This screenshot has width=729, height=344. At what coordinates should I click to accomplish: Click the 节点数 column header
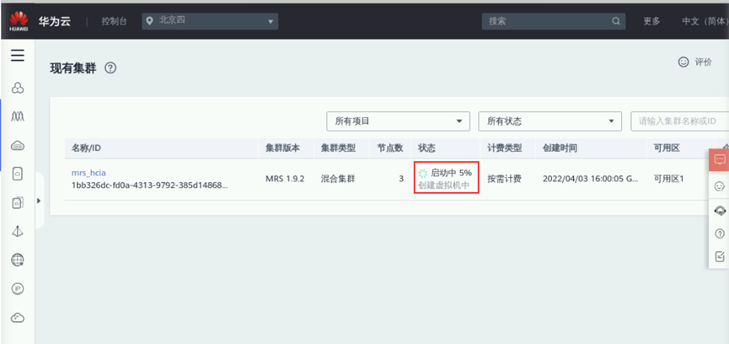pos(389,148)
